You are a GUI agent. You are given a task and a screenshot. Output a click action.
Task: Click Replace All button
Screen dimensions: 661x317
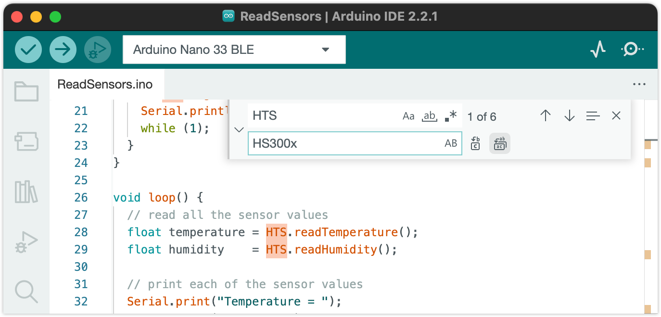pos(500,143)
